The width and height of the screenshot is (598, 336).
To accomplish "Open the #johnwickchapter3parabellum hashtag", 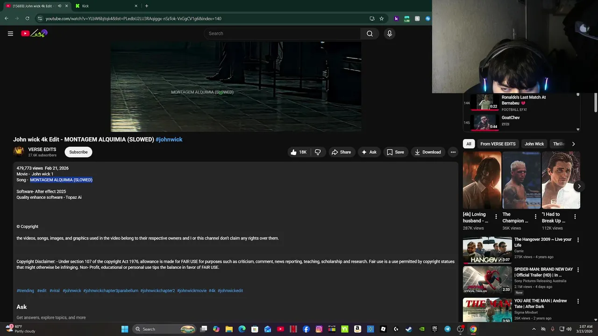I will tap(111, 291).
